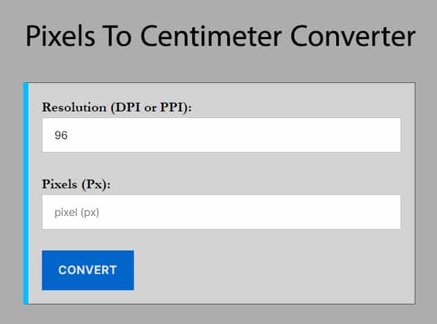This screenshot has height=324, width=437.
Task: Click "(Px)" in the Pixels label
Action: [96, 184]
